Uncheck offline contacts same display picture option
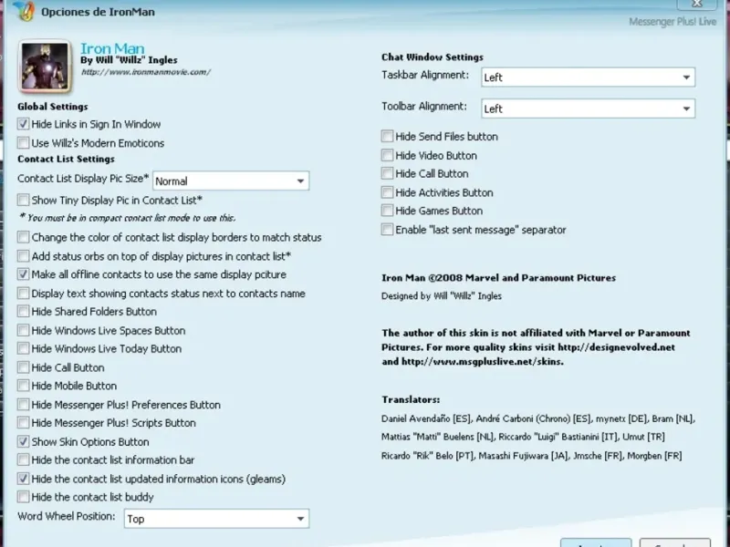Screen dimensions: 730x547 (23, 274)
